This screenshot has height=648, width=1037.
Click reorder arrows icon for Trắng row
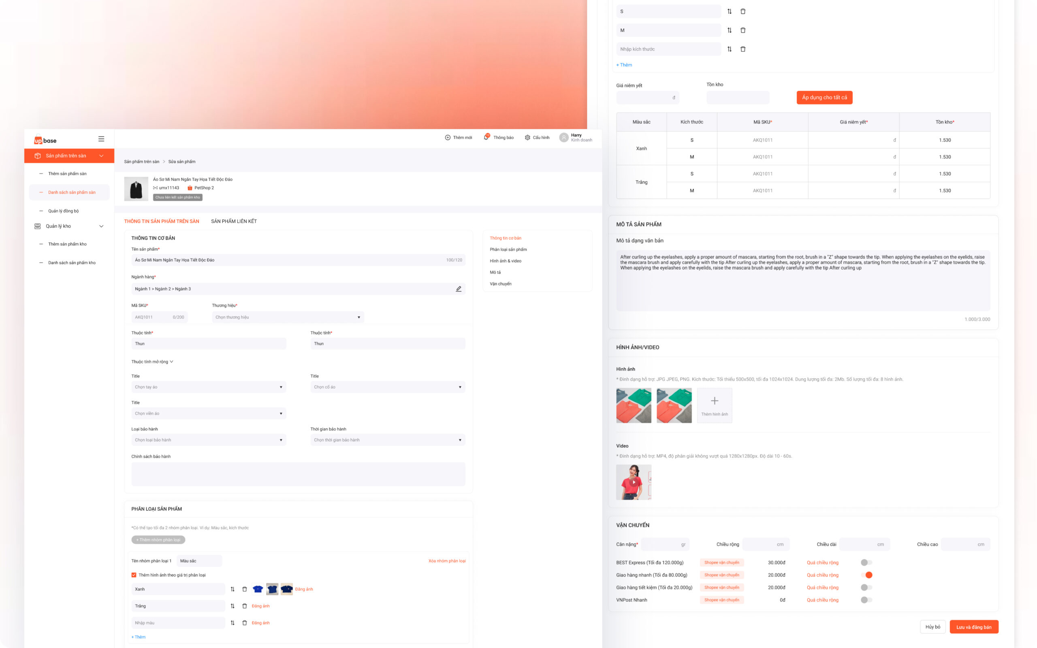point(232,606)
